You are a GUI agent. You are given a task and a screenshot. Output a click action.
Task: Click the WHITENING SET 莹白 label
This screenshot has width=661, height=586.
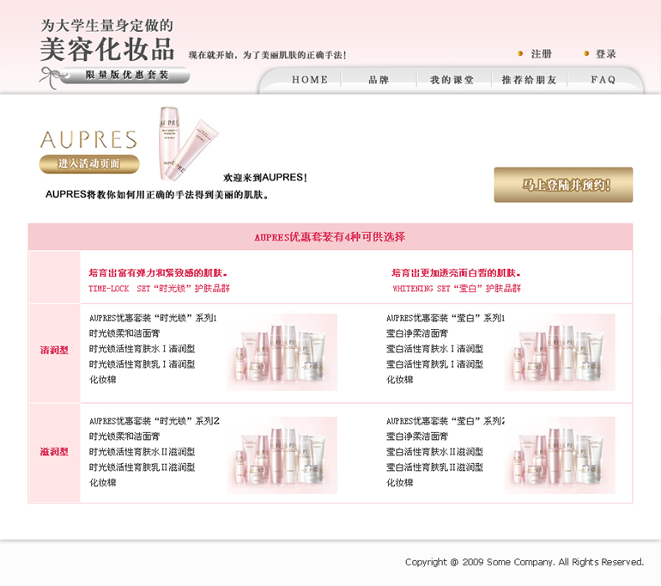(x=457, y=289)
